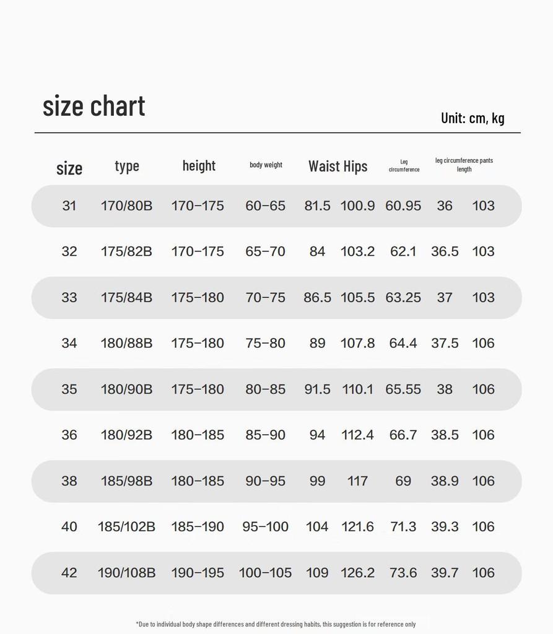Click the "body weight" column header
Screen dimensions: 553x634
[x=266, y=165]
